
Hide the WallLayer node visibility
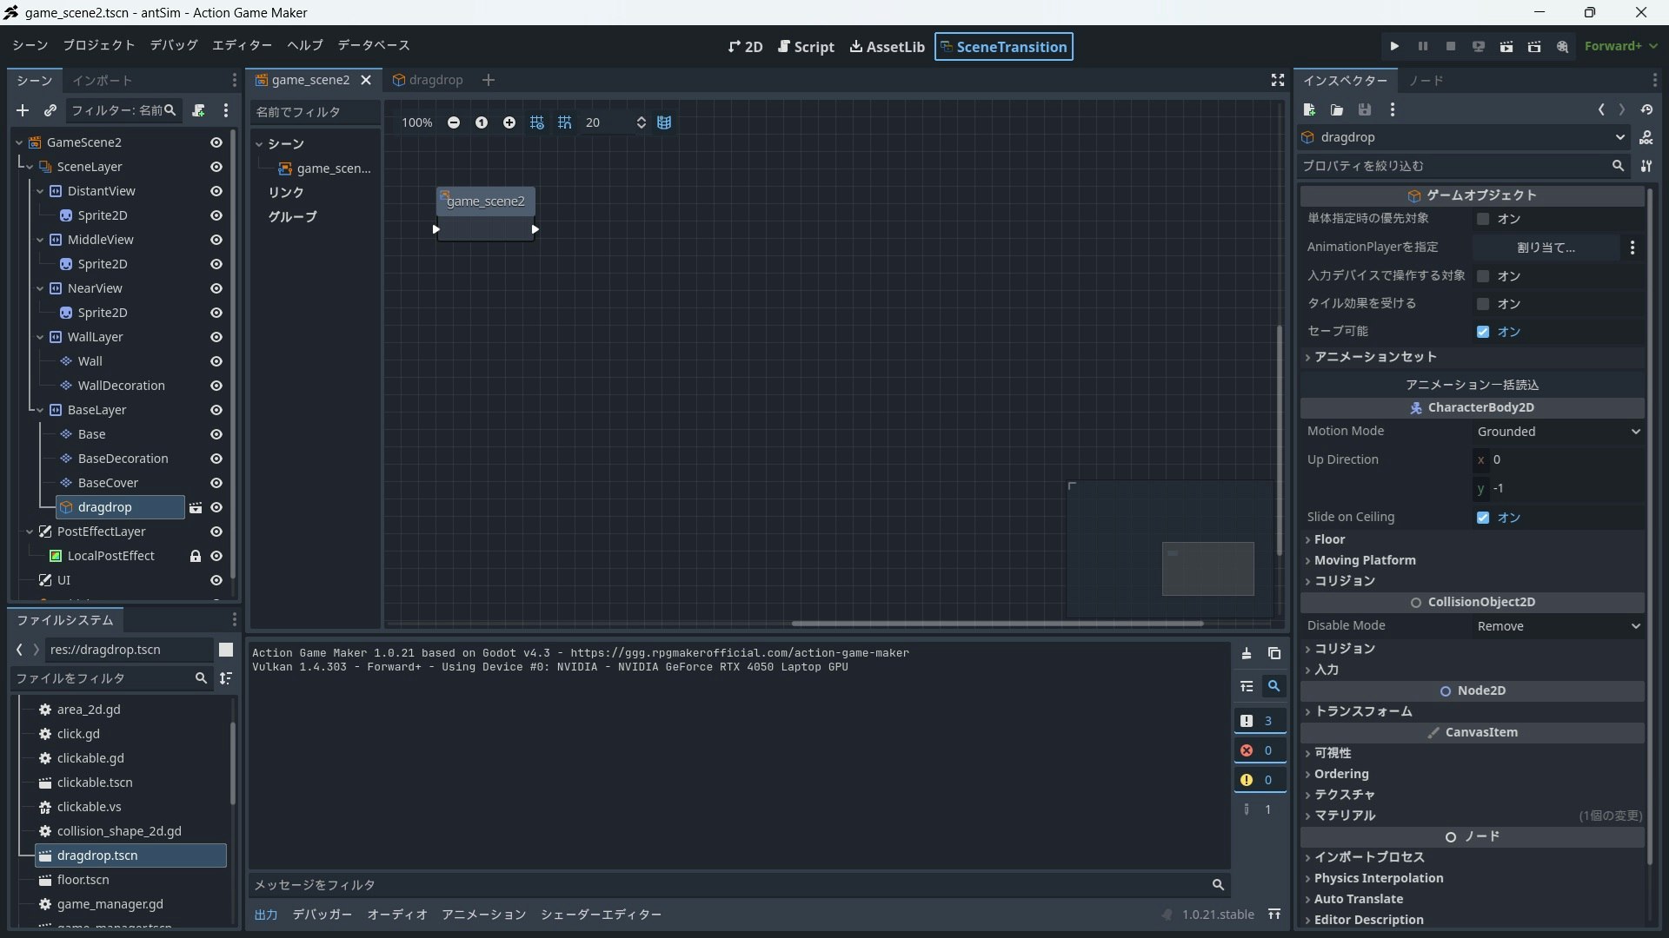pos(216,337)
